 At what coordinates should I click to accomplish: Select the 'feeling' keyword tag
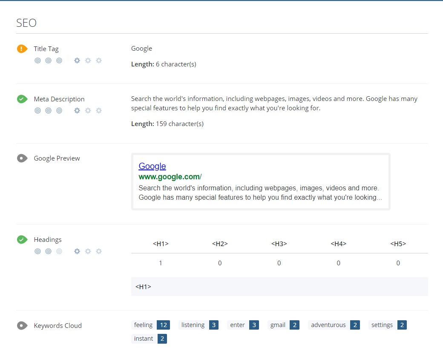(x=143, y=325)
